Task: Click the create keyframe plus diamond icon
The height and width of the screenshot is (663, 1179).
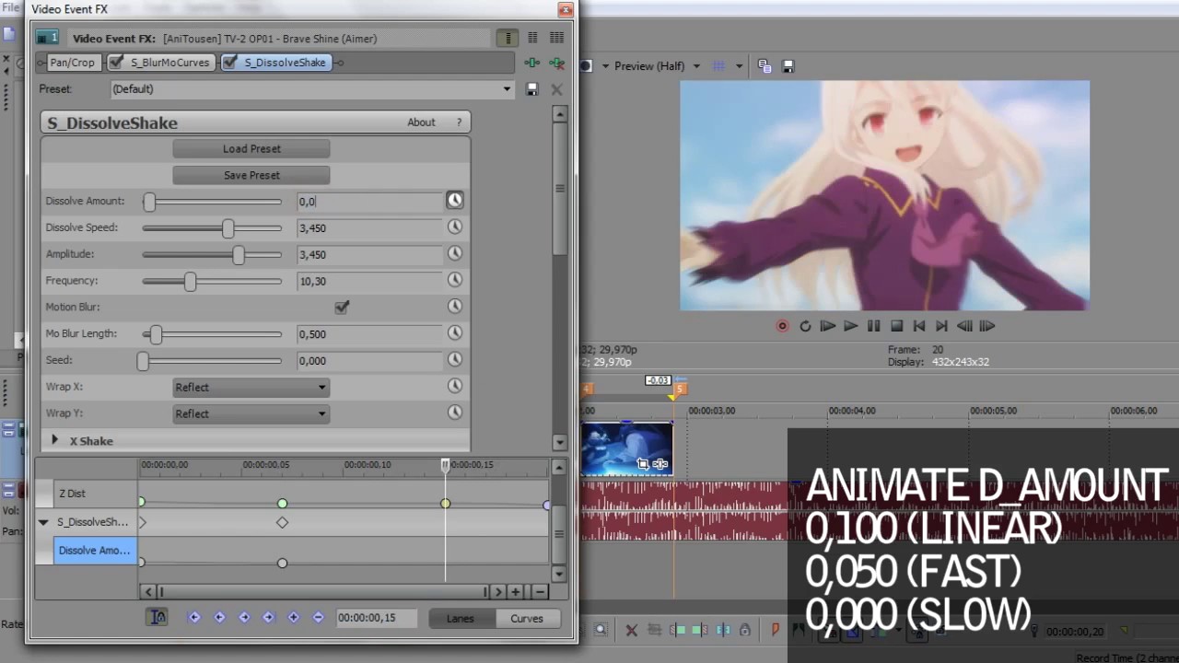Action: coord(294,618)
